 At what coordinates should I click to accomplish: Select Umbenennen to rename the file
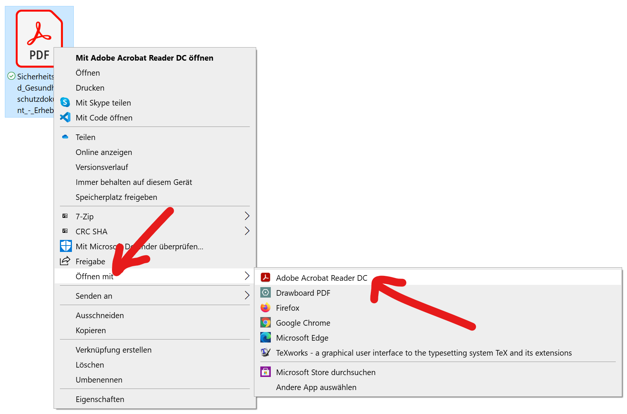155,380
